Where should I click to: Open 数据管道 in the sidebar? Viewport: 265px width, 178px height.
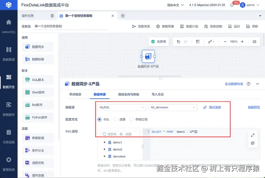[8, 54]
